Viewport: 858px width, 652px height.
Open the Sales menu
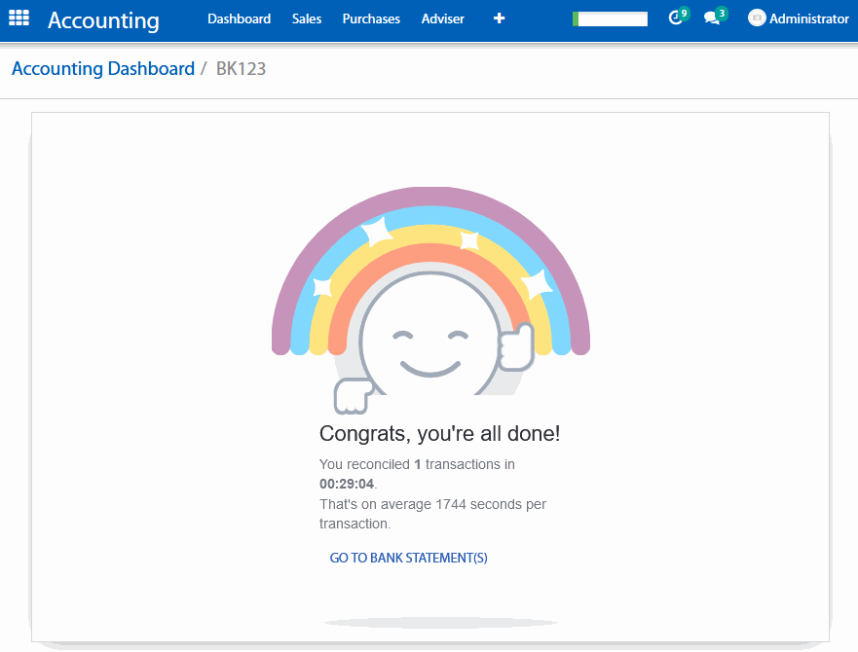pos(307,18)
